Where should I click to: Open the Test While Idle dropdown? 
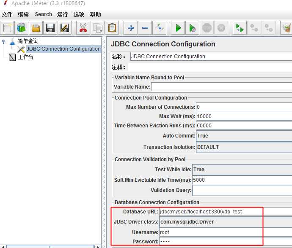click(x=242, y=170)
